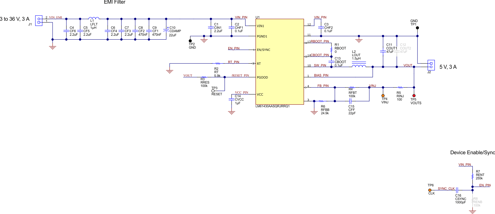Select the LM61430AASQRJRRQ1 part number text
This screenshot has width=495, height=214.
tap(272, 106)
